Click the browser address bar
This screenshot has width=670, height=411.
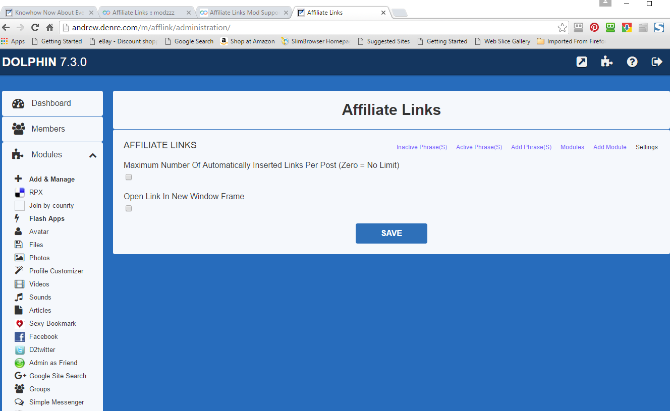313,28
